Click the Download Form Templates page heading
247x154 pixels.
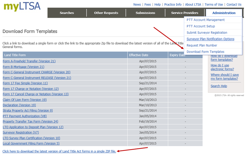tap(30, 31)
